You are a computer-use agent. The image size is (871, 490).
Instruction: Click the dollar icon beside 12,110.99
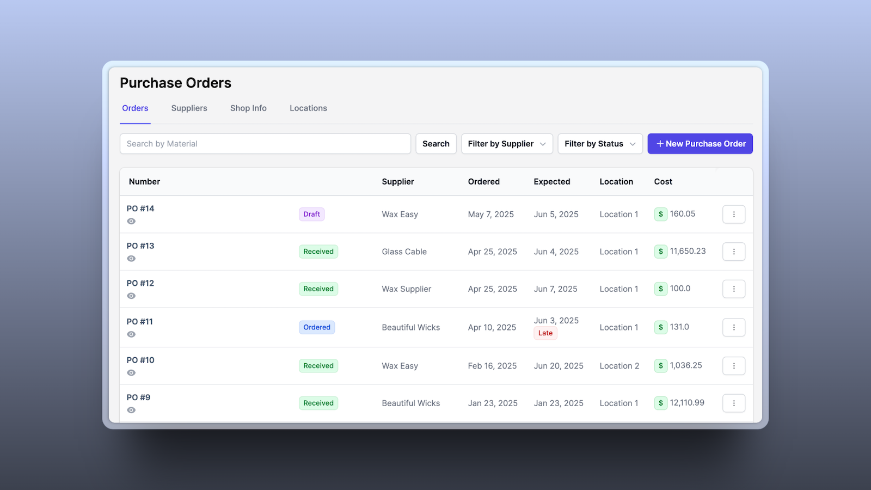click(x=661, y=403)
